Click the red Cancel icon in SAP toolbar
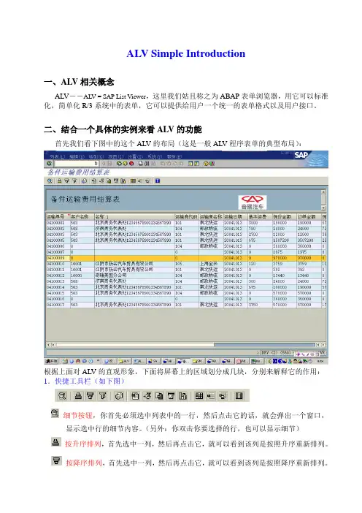The height and width of the screenshot is (513, 362). [x=131, y=163]
